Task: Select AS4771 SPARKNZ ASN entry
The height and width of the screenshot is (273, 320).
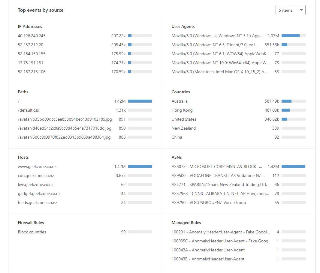Action: [x=219, y=184]
